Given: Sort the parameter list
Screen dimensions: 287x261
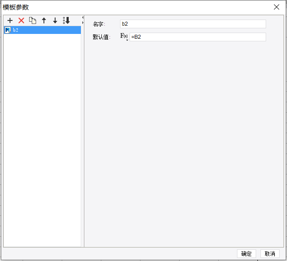Looking at the screenshot, I should click(x=66, y=20).
